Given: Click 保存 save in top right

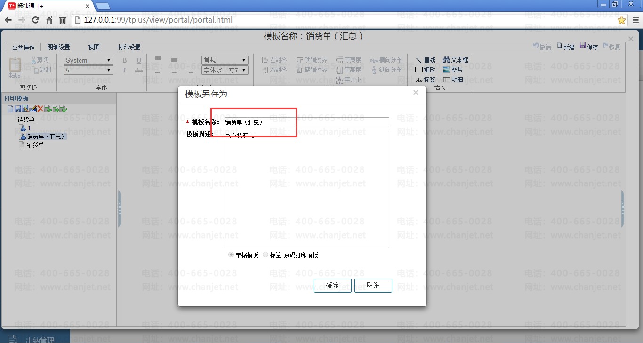Looking at the screenshot, I should coord(589,47).
